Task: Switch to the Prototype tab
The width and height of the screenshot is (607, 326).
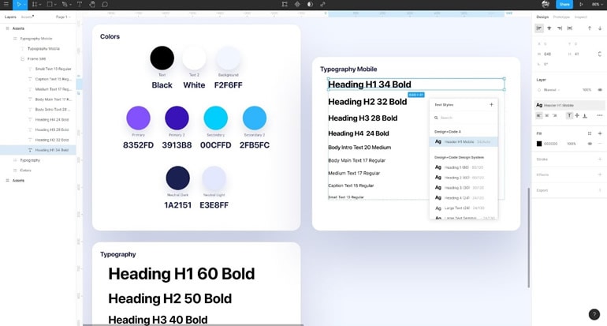Action: click(x=561, y=17)
